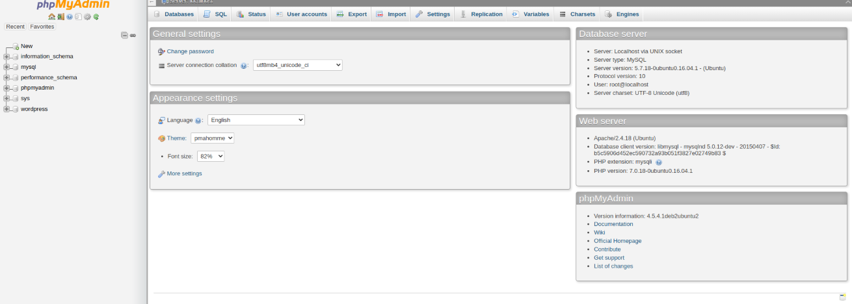This screenshot has width=852, height=304.
Task: Toggle the chain link icon in navigation panel
Action: 133,35
